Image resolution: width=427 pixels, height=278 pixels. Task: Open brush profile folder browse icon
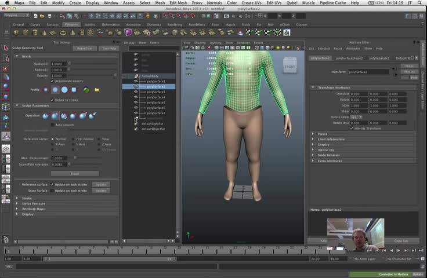point(96,90)
